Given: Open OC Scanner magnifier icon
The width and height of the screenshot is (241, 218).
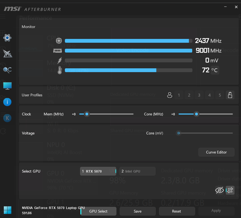Looking at the screenshot, I should 7,70.
